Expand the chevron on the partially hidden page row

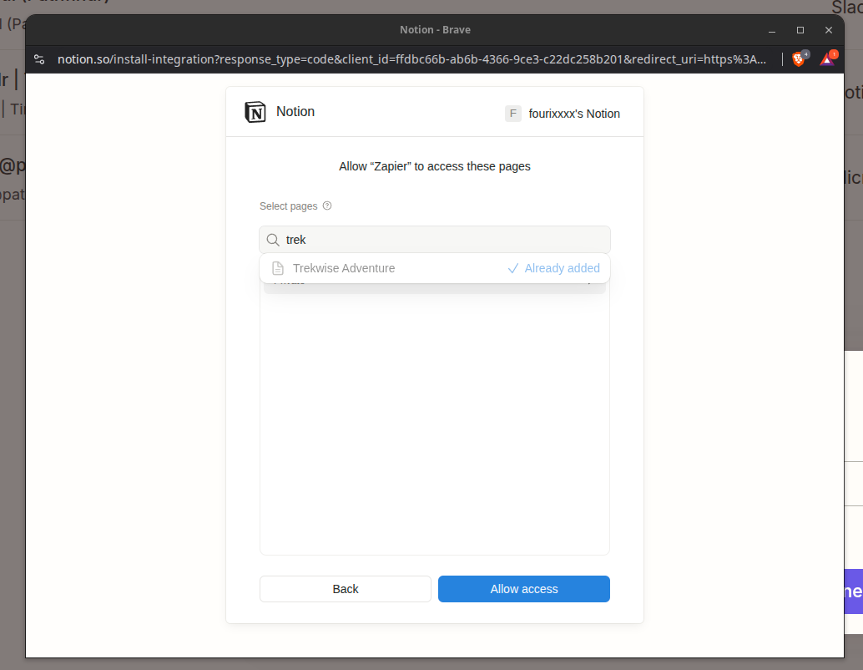pyautogui.click(x=590, y=282)
